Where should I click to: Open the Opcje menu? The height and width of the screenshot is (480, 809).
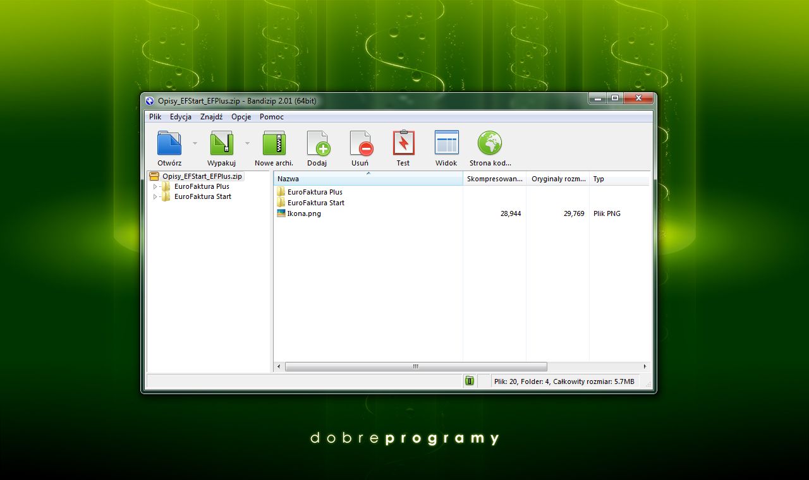(x=241, y=117)
